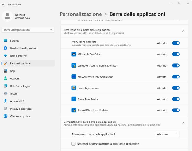
Task: Maximize the Impostazioni window
Action: pos(179,3)
